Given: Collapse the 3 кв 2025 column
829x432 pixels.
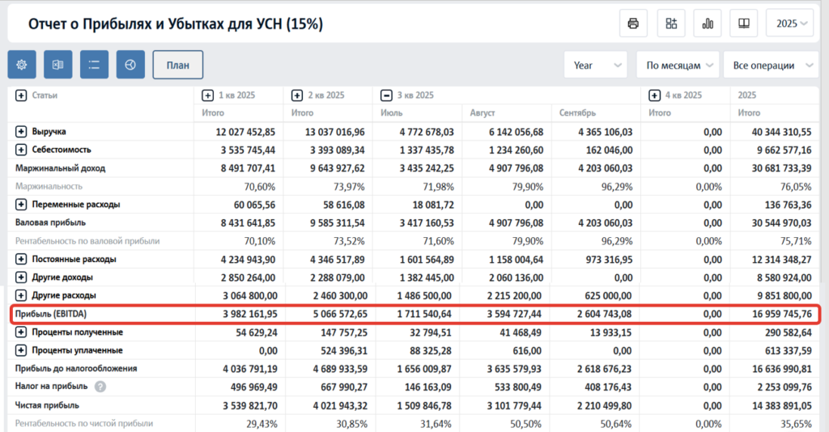Looking at the screenshot, I should pyautogui.click(x=387, y=95).
